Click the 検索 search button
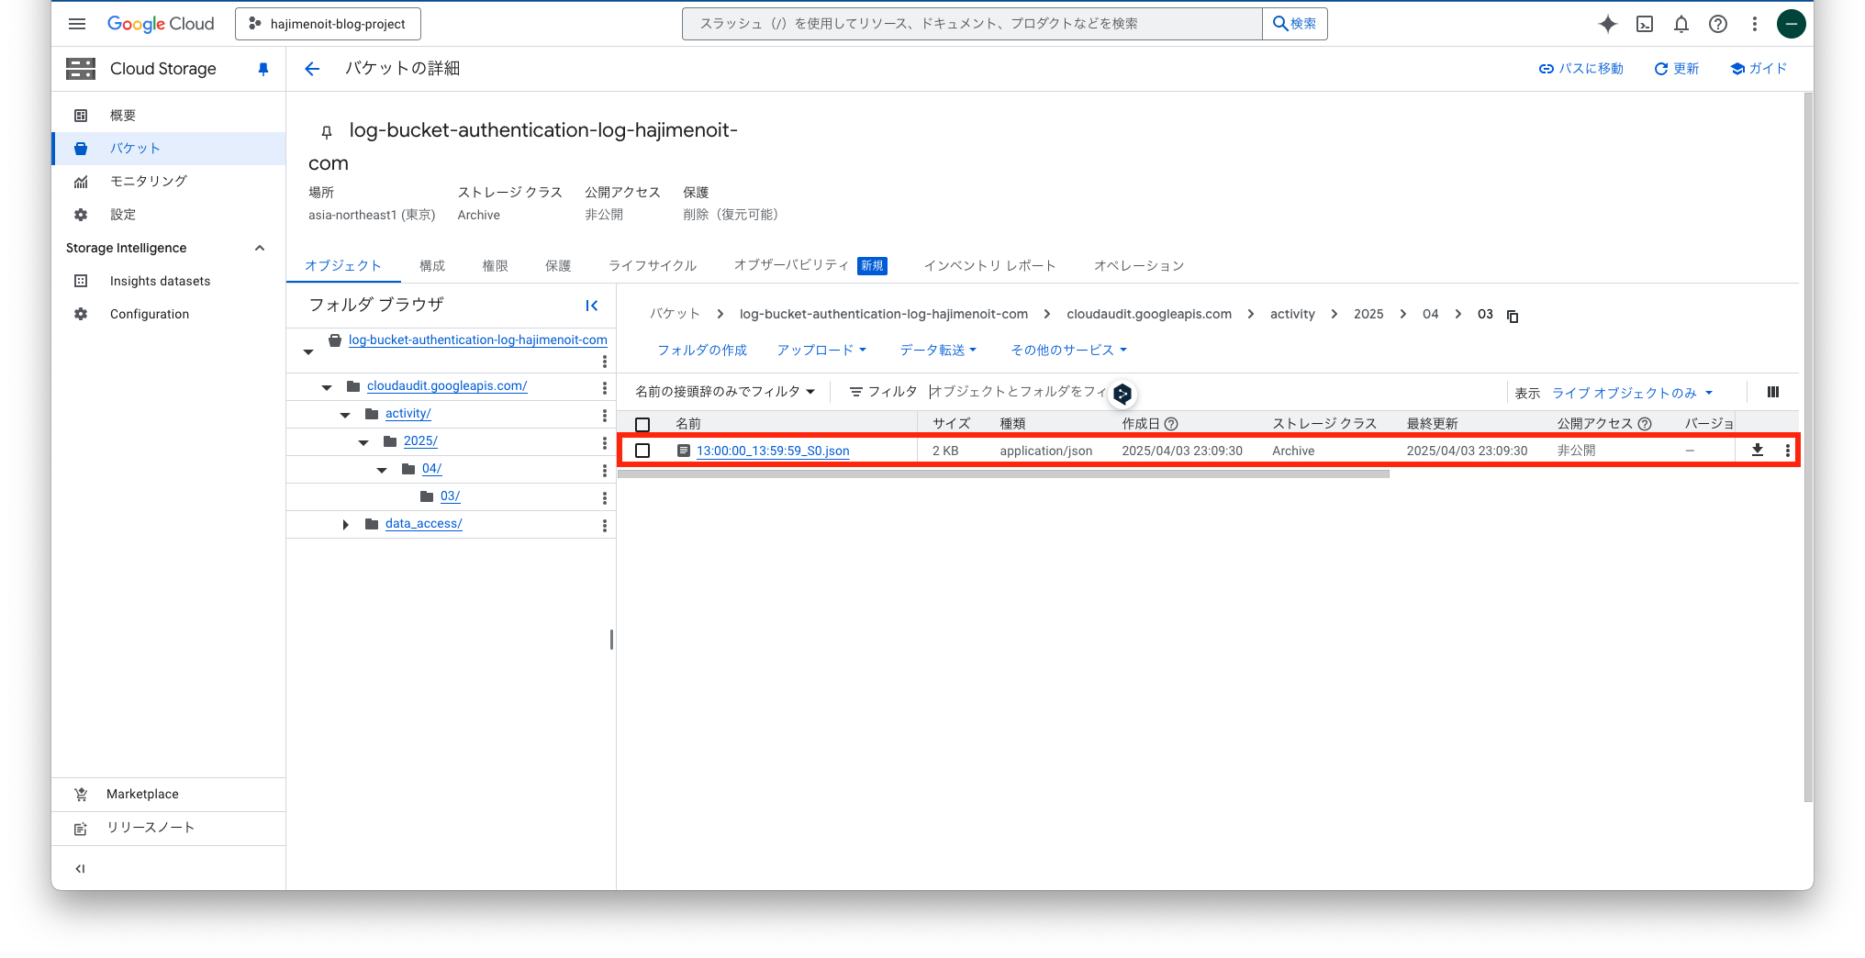Screen dimensions: 1865x958 [1294, 24]
